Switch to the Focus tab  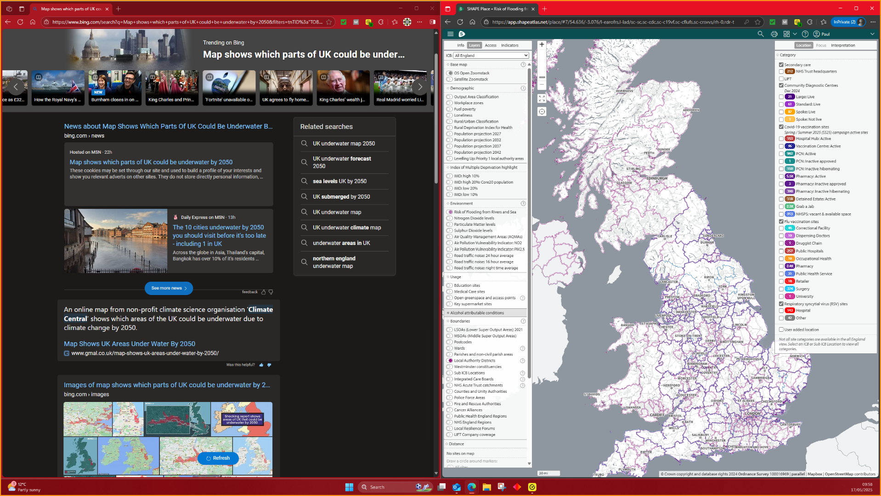[821, 45]
